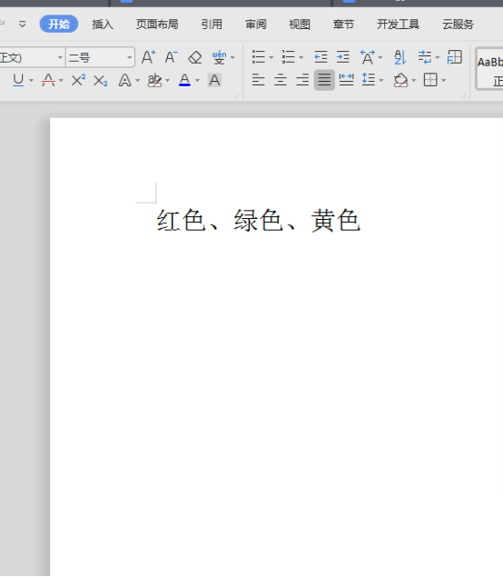Clear formatting with the eraser icon

pyautogui.click(x=195, y=57)
